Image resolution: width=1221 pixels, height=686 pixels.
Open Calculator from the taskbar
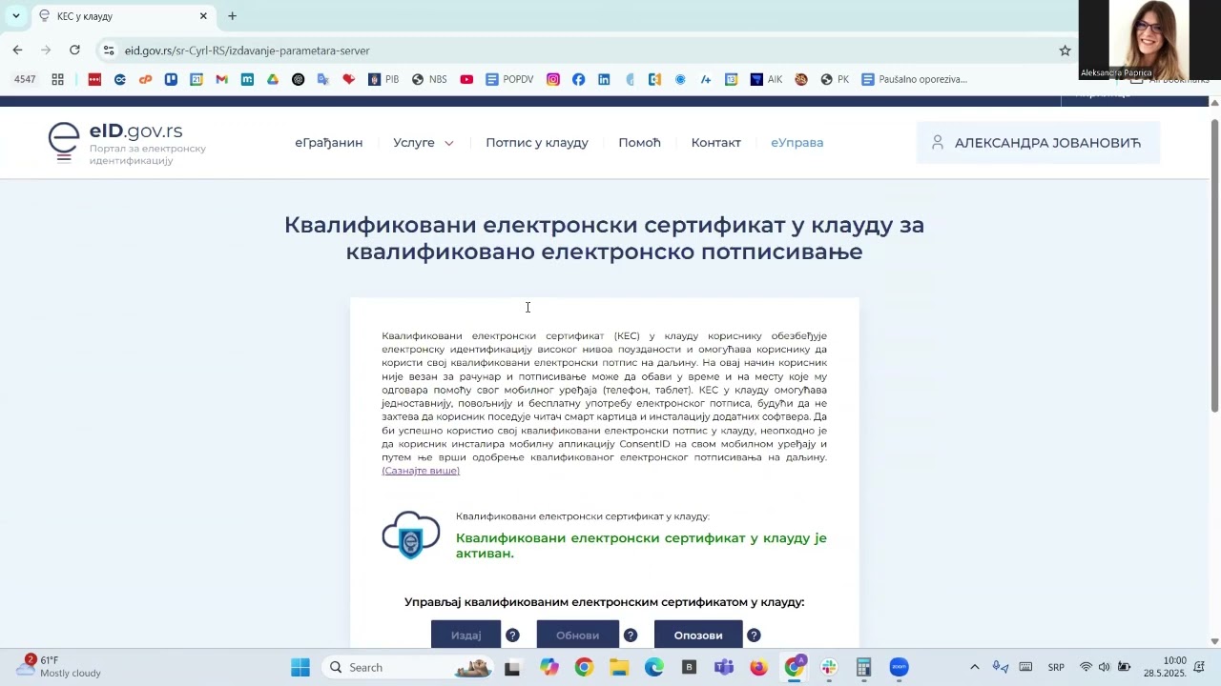(x=864, y=667)
